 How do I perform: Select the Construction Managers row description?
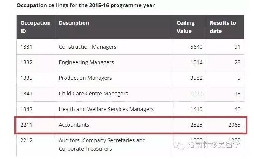pos(87,47)
